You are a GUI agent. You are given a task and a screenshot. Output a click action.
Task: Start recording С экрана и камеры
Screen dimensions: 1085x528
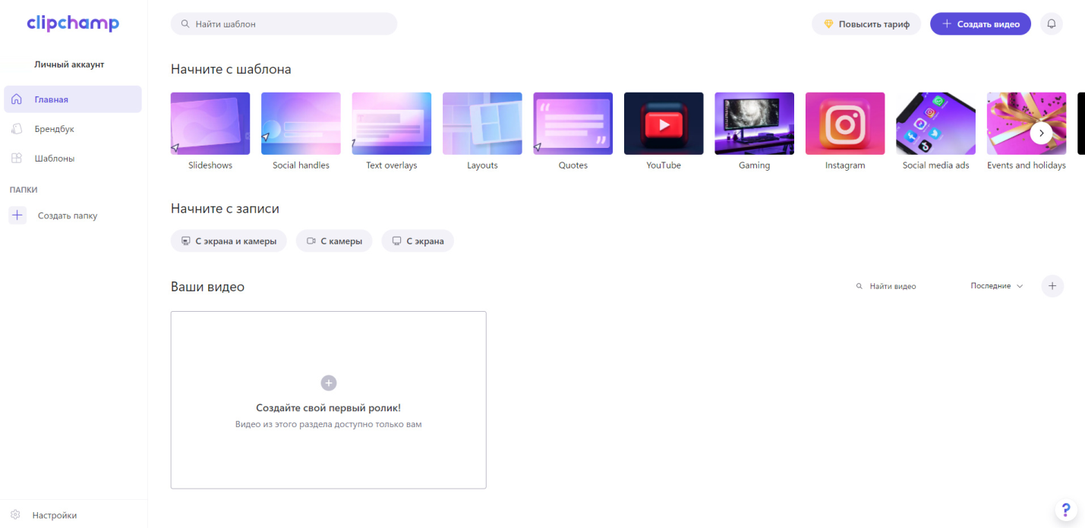(229, 241)
